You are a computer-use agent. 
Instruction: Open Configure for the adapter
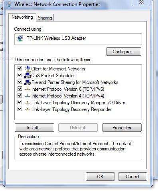(124, 52)
